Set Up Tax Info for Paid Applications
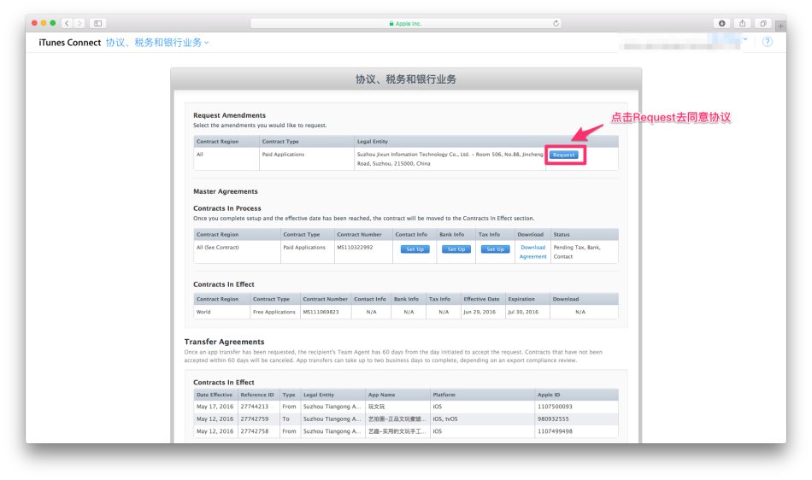 coord(495,249)
